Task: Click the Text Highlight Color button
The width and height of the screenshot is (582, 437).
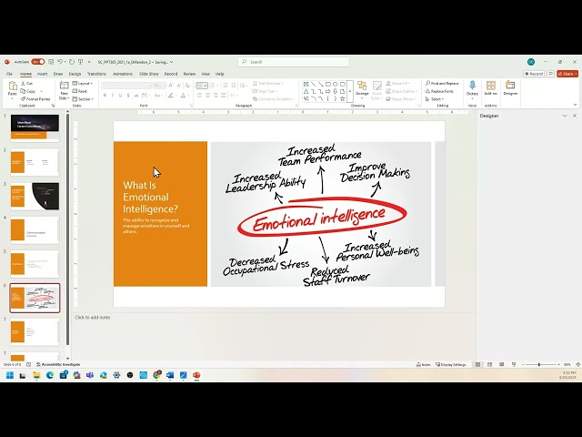Action: 171,96
